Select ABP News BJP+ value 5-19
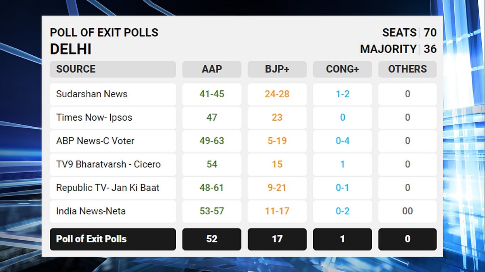Viewport: 485px width, 272px height. [x=277, y=141]
